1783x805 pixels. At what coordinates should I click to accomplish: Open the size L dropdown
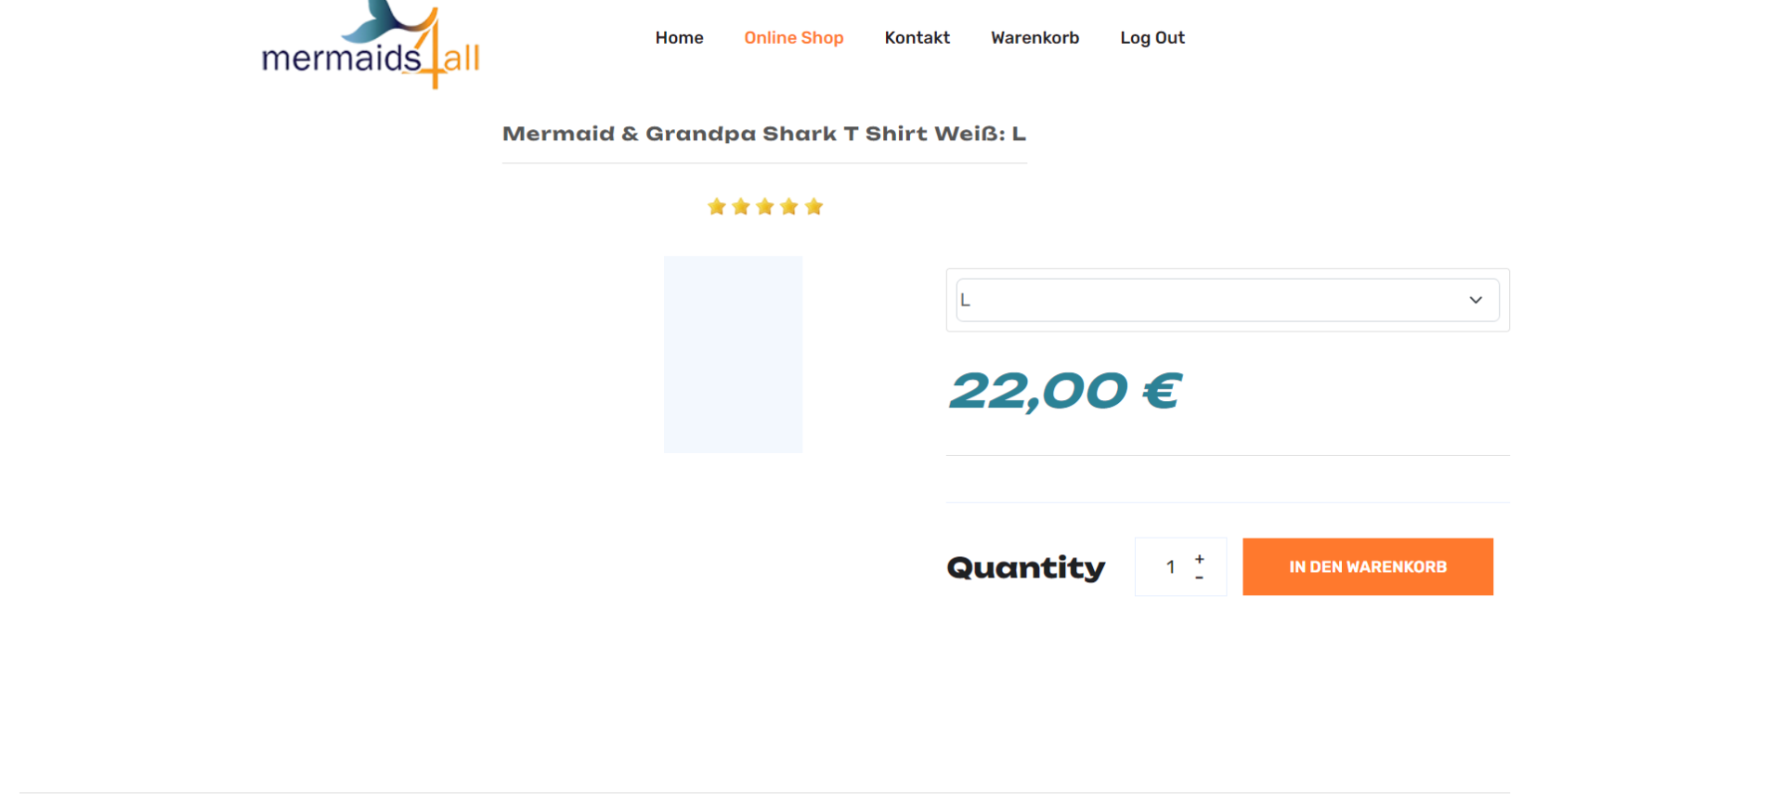[x=1228, y=300]
